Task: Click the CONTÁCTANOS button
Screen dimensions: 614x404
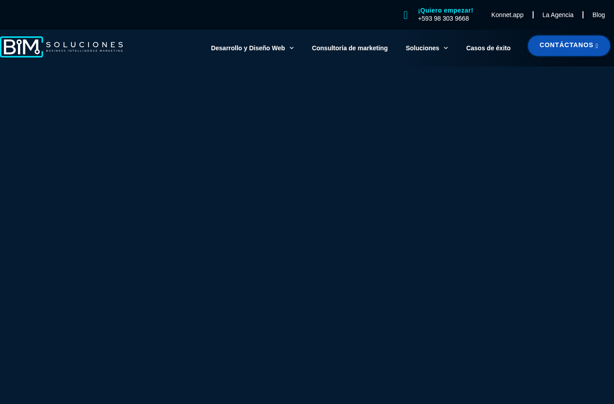Action: (x=569, y=45)
